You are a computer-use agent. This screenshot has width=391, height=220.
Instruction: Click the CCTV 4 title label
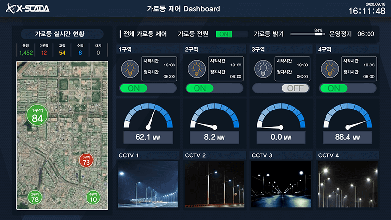[328, 155]
